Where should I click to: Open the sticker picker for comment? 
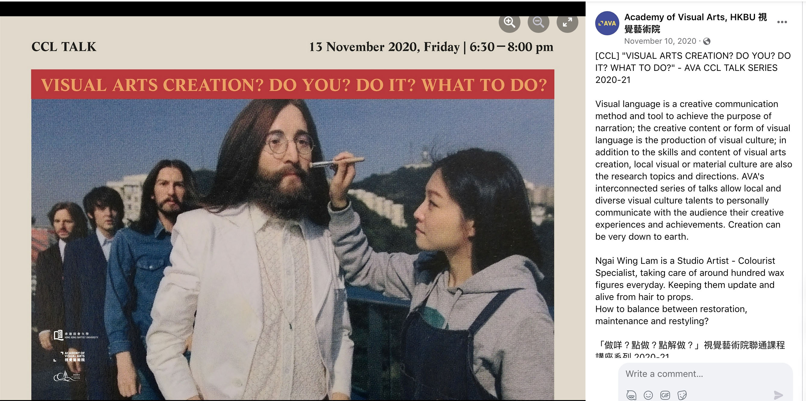click(682, 395)
